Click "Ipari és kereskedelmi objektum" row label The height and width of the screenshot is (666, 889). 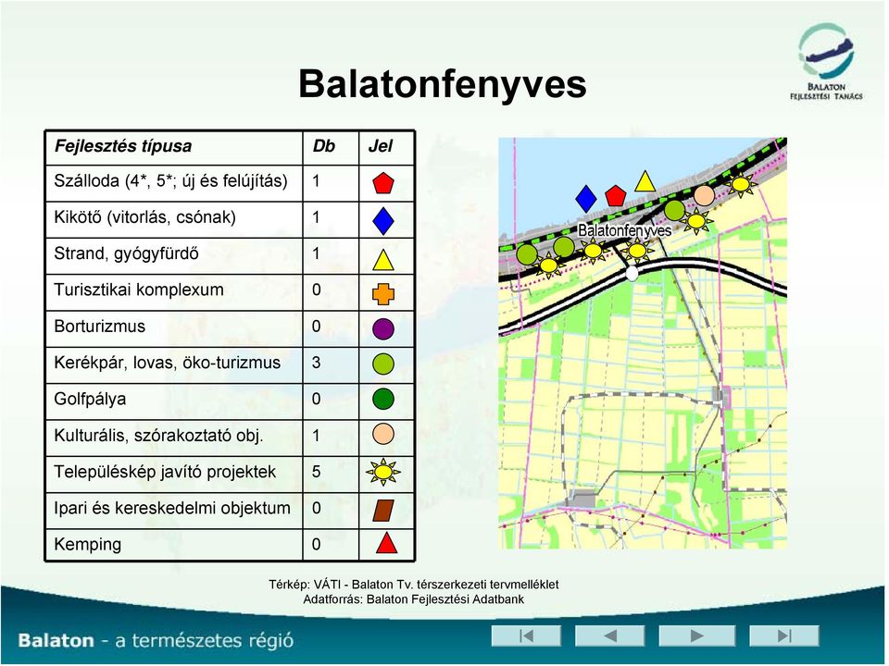[172, 508]
